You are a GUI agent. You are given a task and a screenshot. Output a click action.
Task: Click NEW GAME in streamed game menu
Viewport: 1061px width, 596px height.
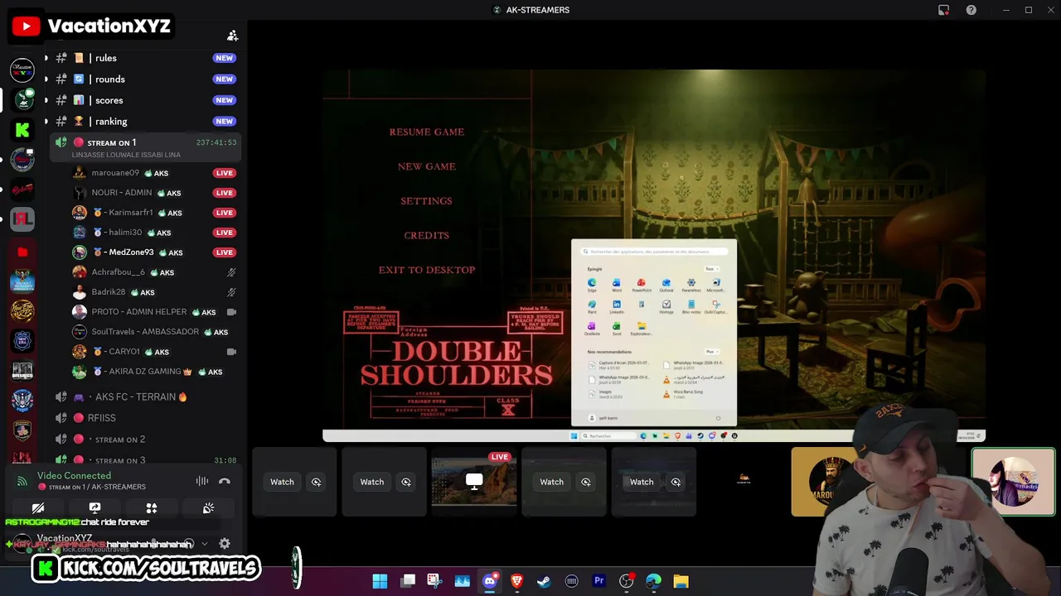[x=427, y=166]
